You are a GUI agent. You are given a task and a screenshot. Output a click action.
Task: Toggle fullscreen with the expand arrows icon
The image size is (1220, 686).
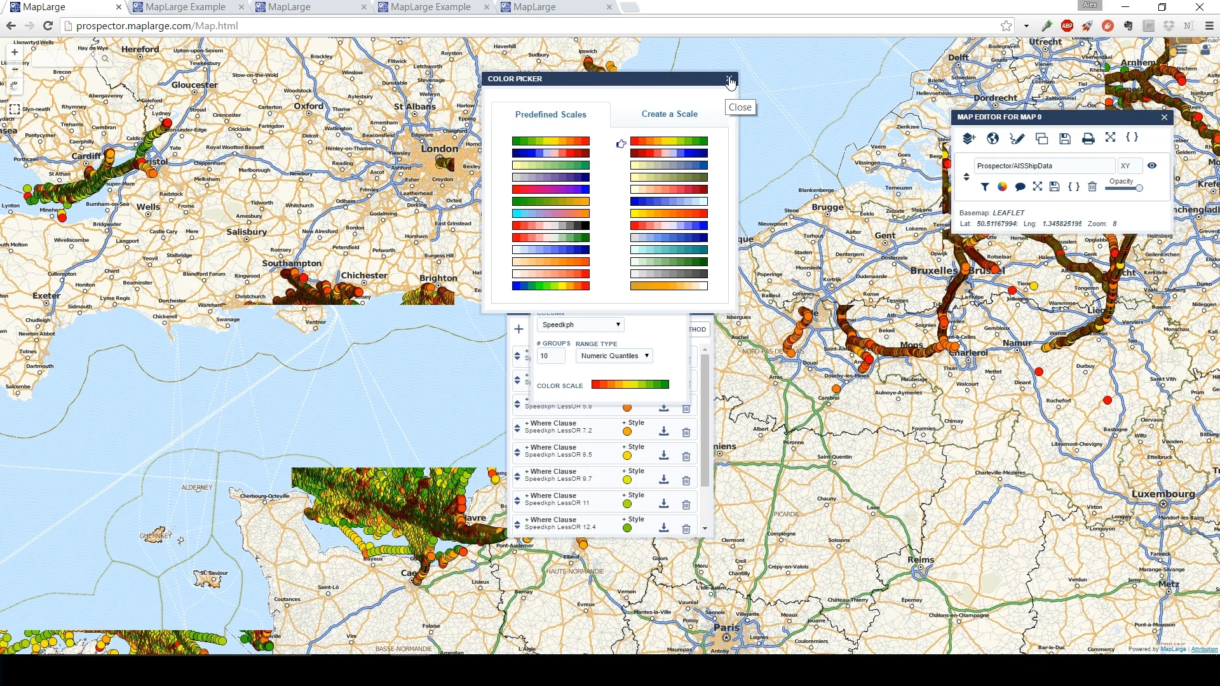pyautogui.click(x=1110, y=138)
